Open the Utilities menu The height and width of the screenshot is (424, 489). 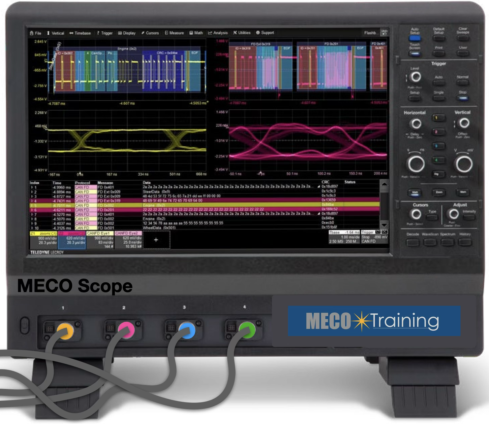pos(242,33)
